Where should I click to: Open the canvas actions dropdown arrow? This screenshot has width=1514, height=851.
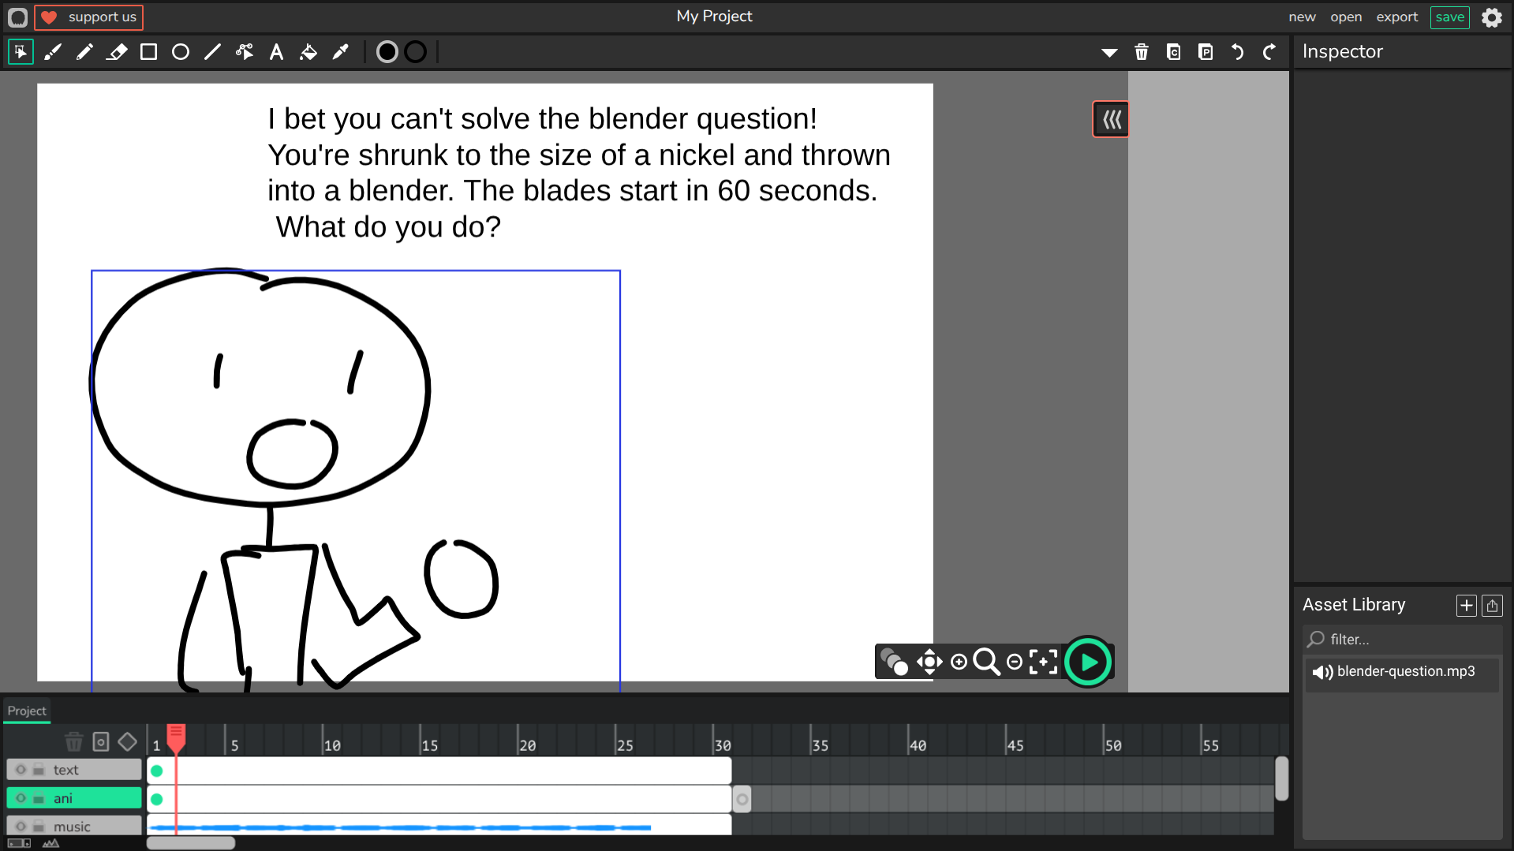click(x=1109, y=52)
